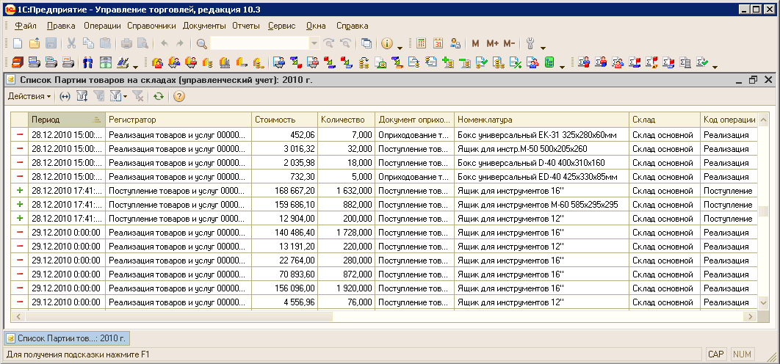Click the Номенклатура column header
This screenshot has width=780, height=364.
(x=541, y=120)
